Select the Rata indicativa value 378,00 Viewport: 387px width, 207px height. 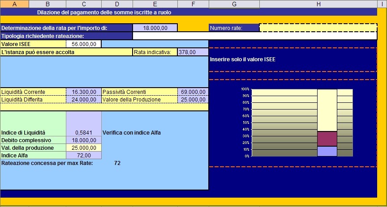(193, 52)
